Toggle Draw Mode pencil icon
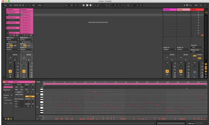The image size is (209, 125). tap(184, 5)
